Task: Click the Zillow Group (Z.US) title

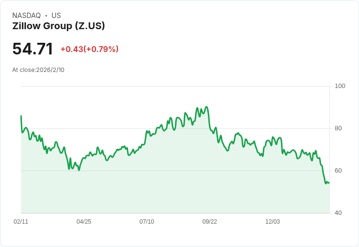Action: (x=59, y=26)
